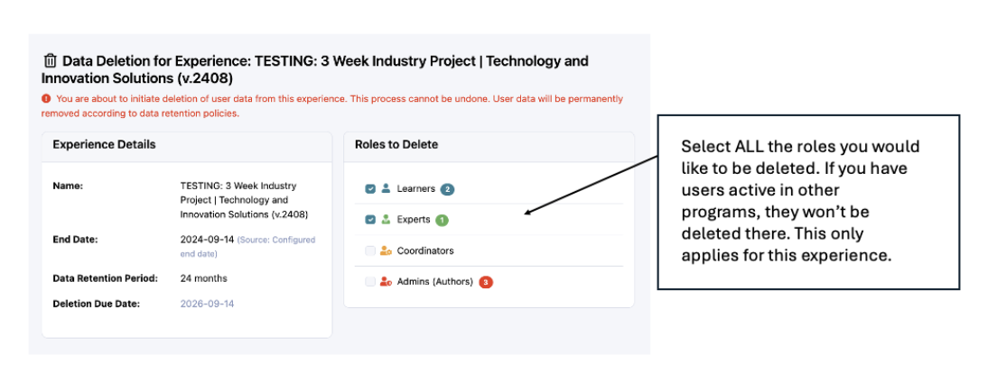Click the trash can icon in the title
This screenshot has height=382, width=997.
[x=51, y=61]
